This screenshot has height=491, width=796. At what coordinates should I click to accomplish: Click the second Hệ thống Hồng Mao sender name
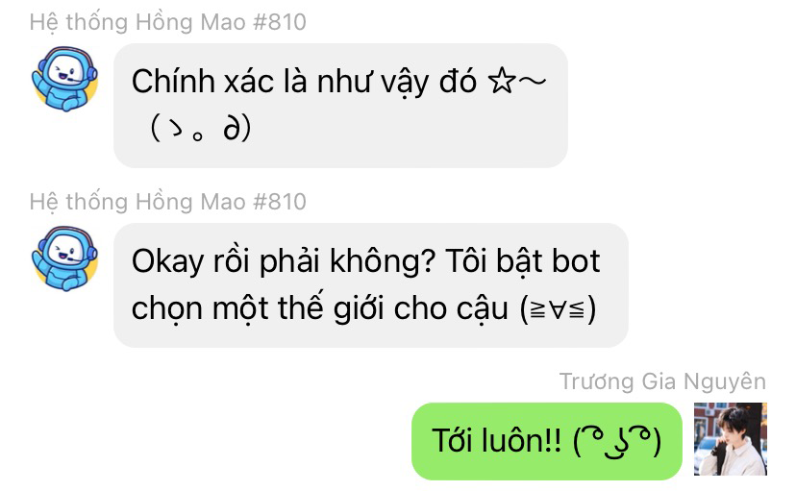pyautogui.click(x=168, y=202)
